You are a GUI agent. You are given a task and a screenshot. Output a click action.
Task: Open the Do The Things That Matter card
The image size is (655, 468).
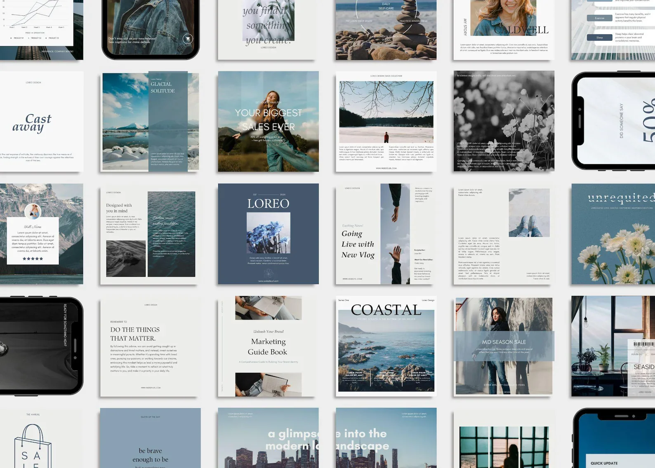click(151, 346)
